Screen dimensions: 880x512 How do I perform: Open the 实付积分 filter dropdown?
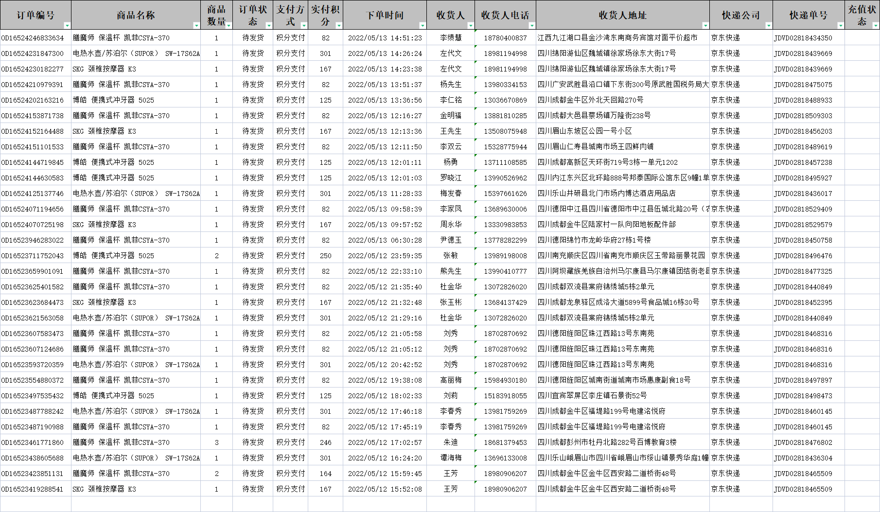click(339, 25)
